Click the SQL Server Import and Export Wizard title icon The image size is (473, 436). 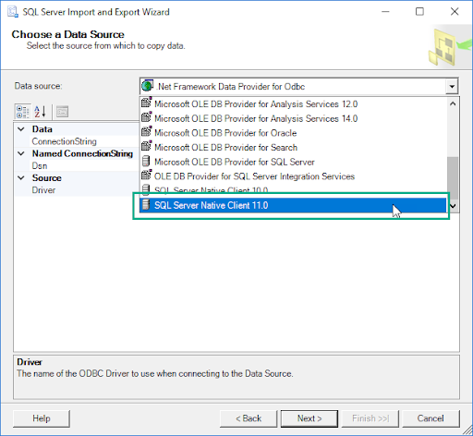click(13, 12)
